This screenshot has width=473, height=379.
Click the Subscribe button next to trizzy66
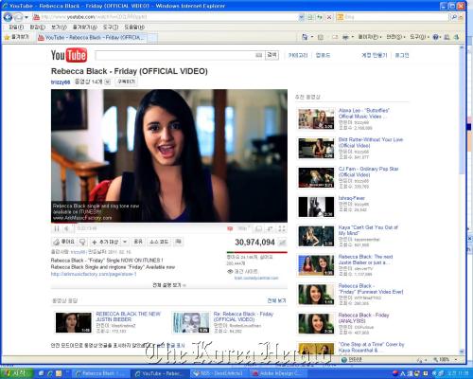coord(126,81)
